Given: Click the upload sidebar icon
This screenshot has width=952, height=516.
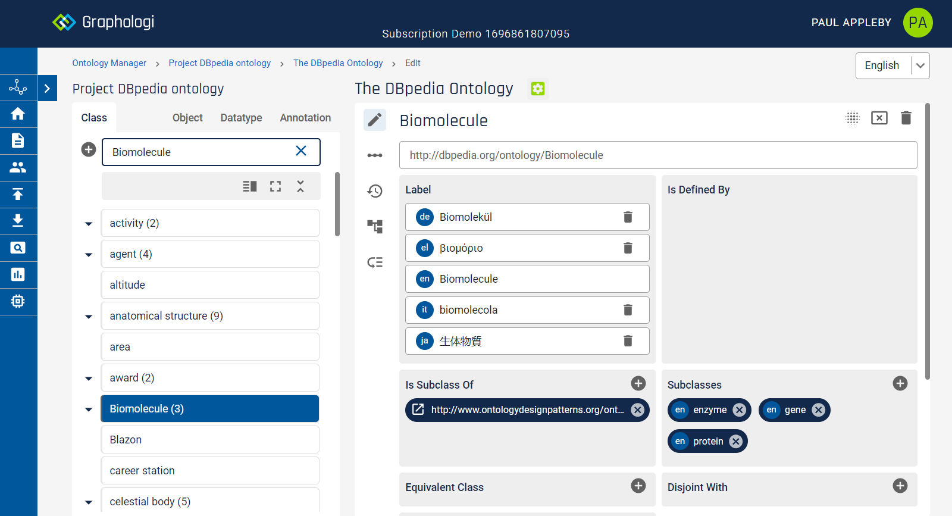Looking at the screenshot, I should click(18, 194).
